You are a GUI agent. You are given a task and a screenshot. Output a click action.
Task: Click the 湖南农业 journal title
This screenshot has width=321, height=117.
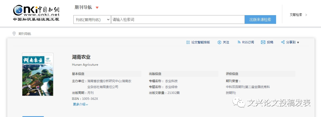click(x=81, y=57)
